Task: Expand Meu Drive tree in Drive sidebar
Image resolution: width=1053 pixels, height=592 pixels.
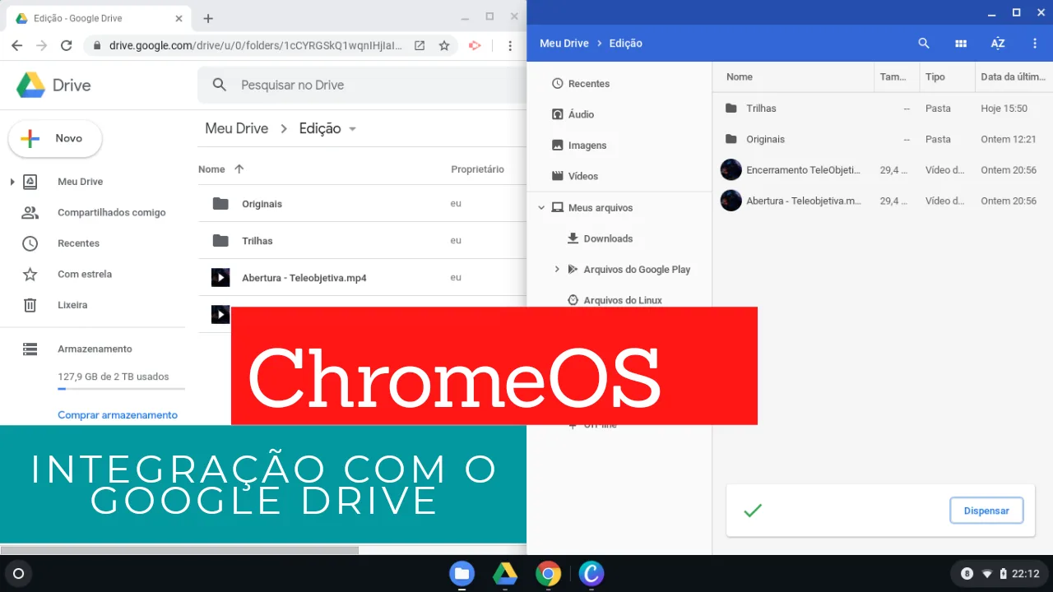Action: [x=12, y=182]
